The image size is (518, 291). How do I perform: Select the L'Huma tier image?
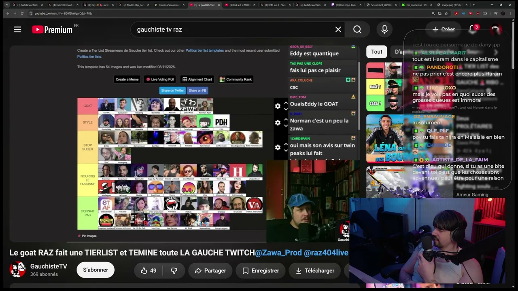(238, 172)
